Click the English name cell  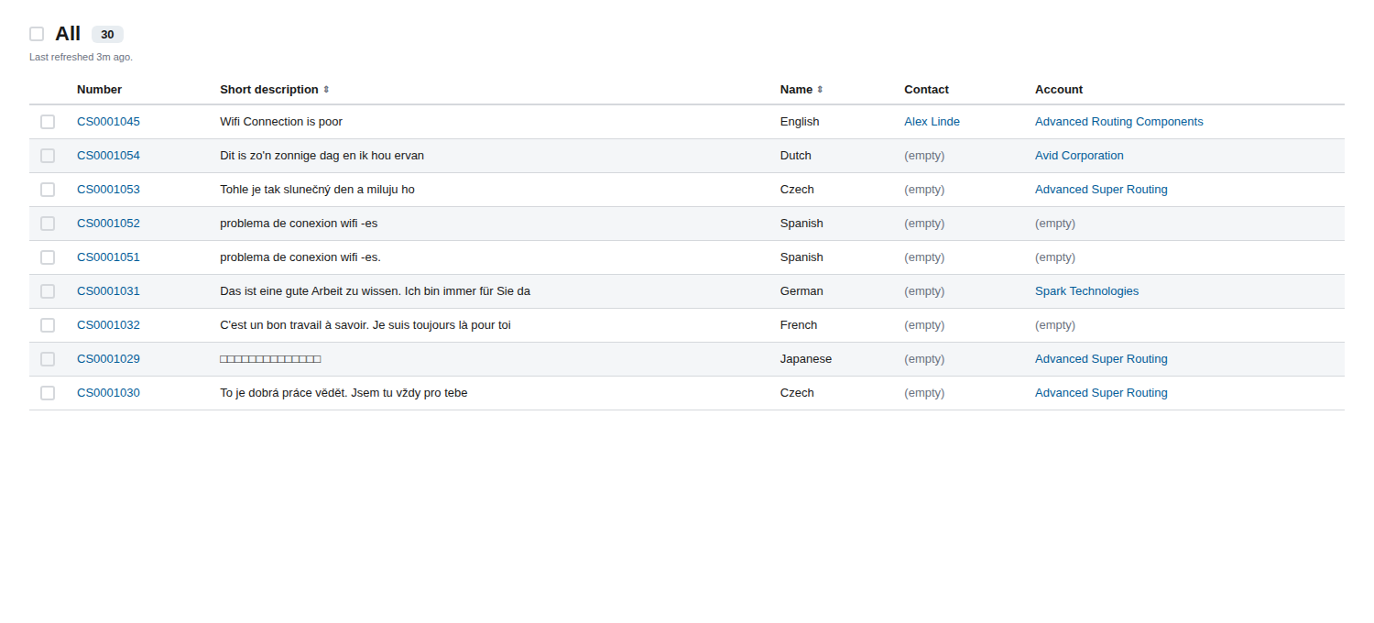pos(800,122)
